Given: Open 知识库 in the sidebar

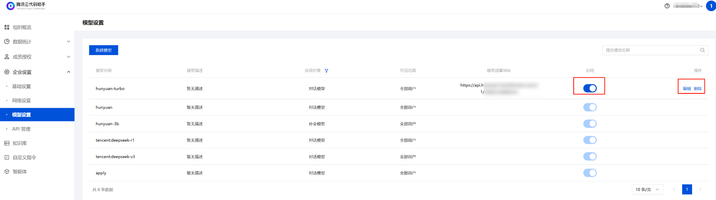Looking at the screenshot, I should 20,143.
